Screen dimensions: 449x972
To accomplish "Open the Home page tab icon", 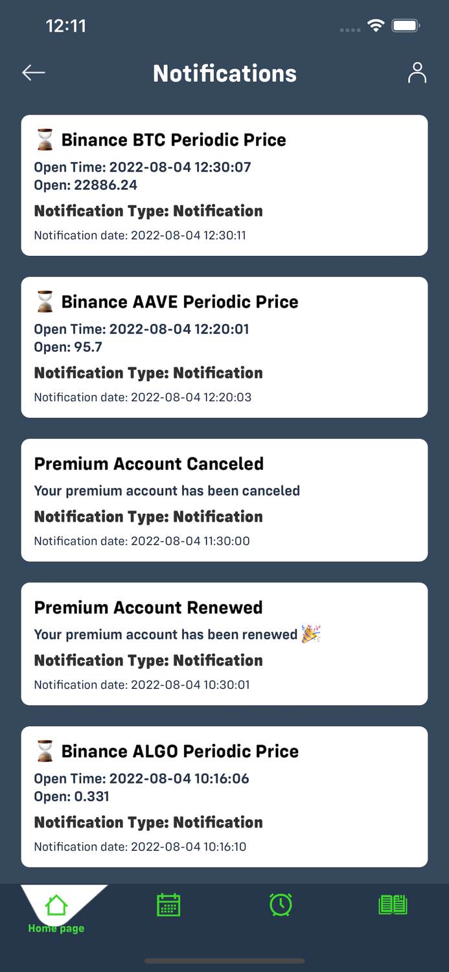I will (56, 904).
